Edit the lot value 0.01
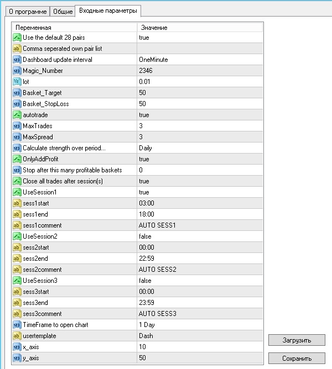 click(200, 82)
